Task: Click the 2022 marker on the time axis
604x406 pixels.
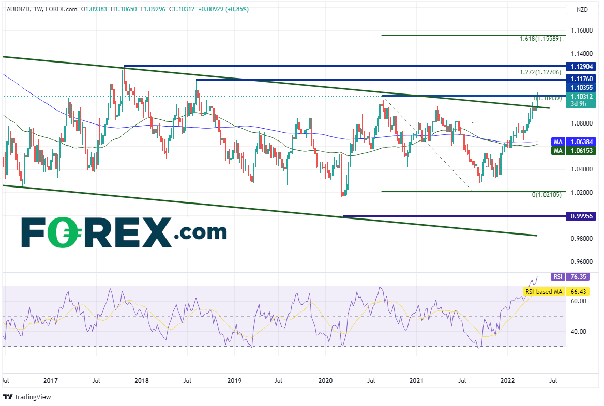Action: [507, 381]
